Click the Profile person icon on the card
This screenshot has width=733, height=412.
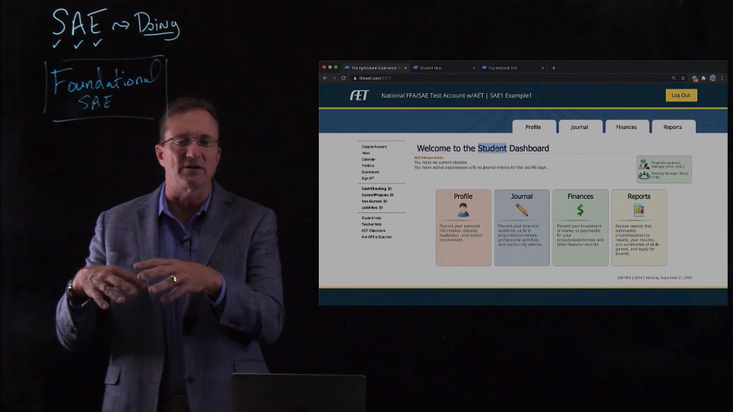click(x=463, y=210)
